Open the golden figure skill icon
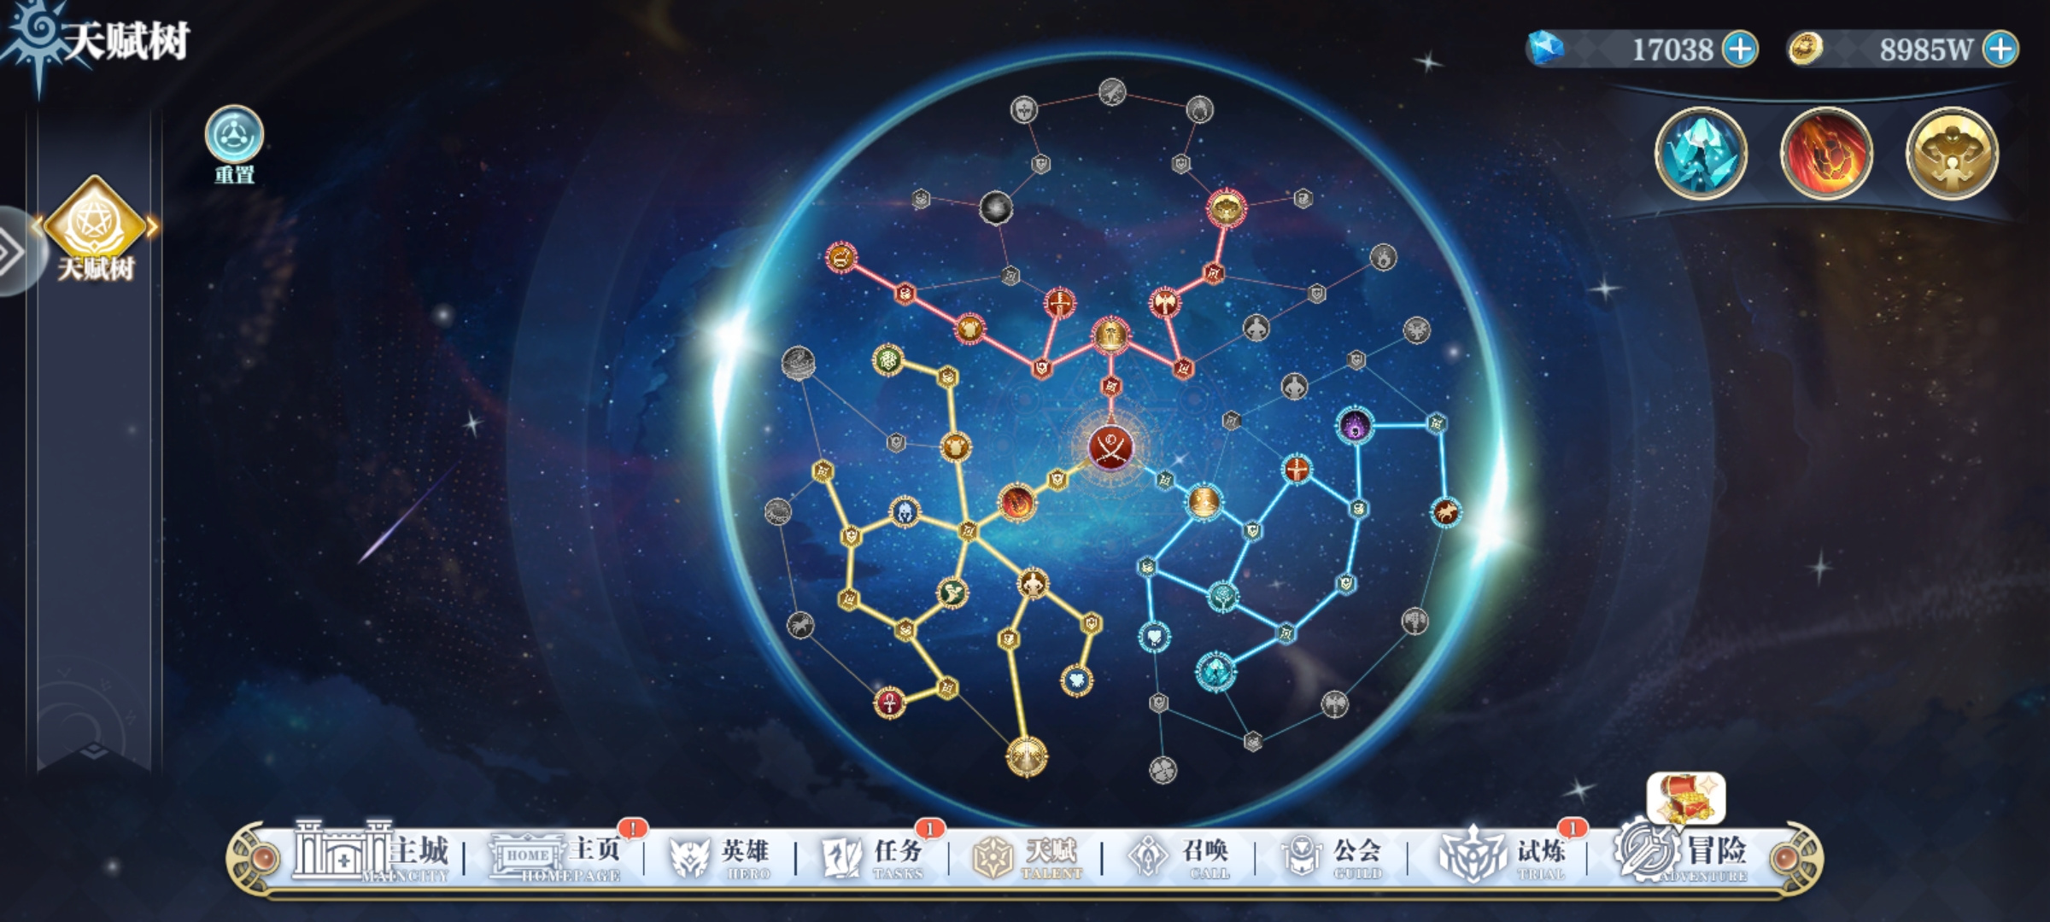Image resolution: width=2050 pixels, height=922 pixels. 1952,154
